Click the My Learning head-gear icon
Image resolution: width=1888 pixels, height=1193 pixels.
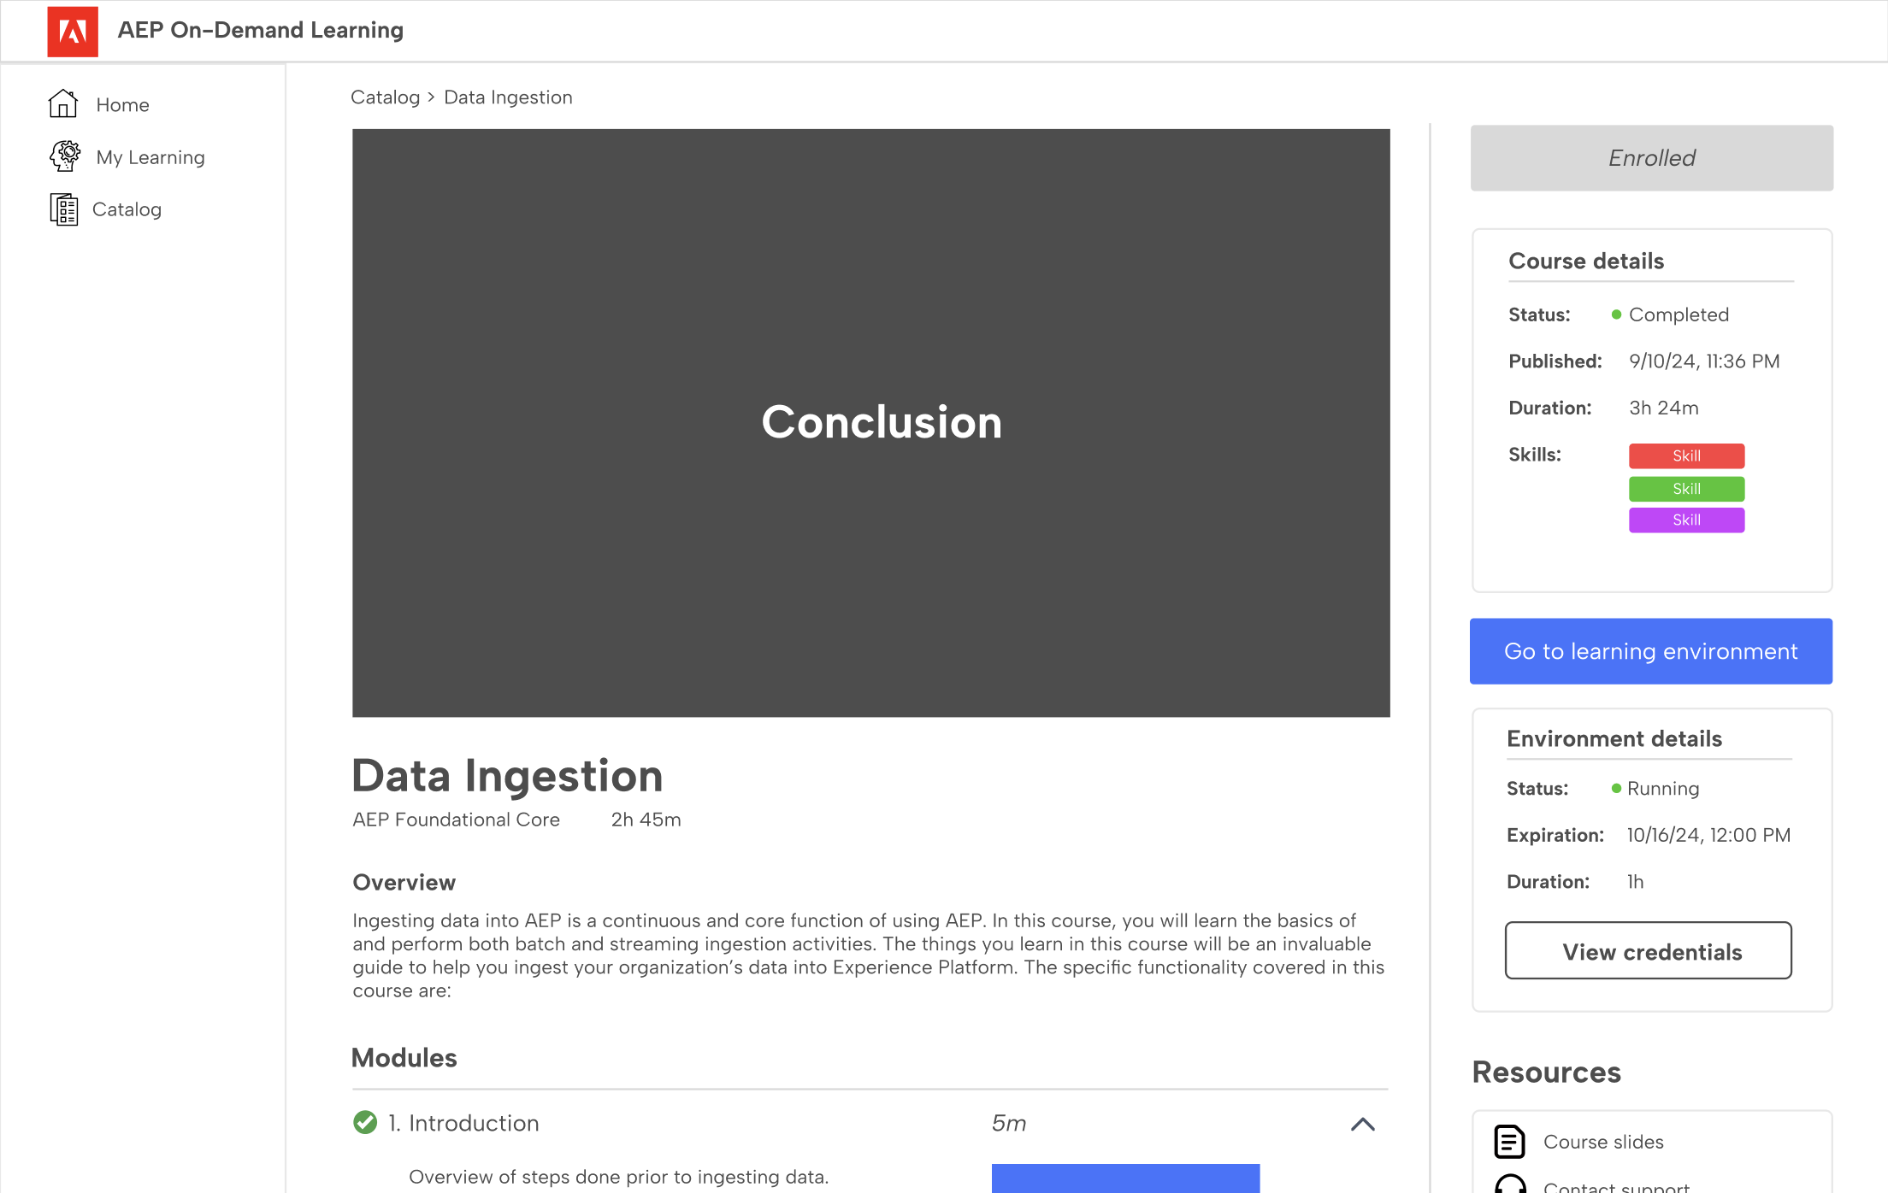(x=65, y=156)
